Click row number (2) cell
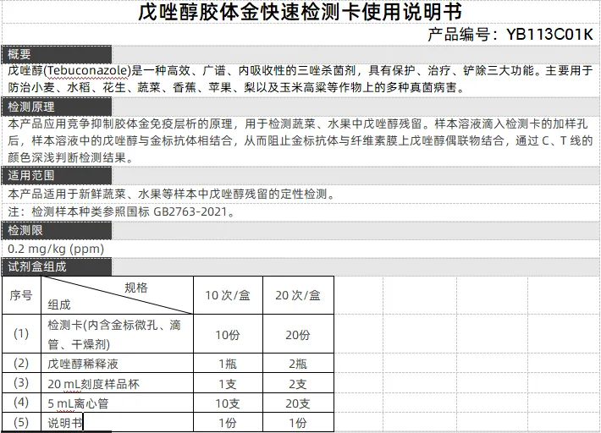This screenshot has width=601, height=433. click(21, 363)
